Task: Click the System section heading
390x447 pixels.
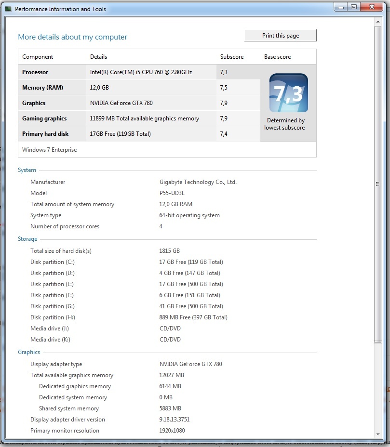Action: [x=27, y=170]
